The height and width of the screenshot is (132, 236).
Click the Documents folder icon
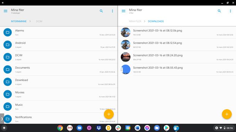click(x=8, y=69)
